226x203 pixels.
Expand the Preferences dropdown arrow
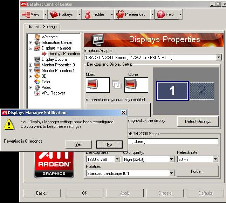click(x=152, y=14)
